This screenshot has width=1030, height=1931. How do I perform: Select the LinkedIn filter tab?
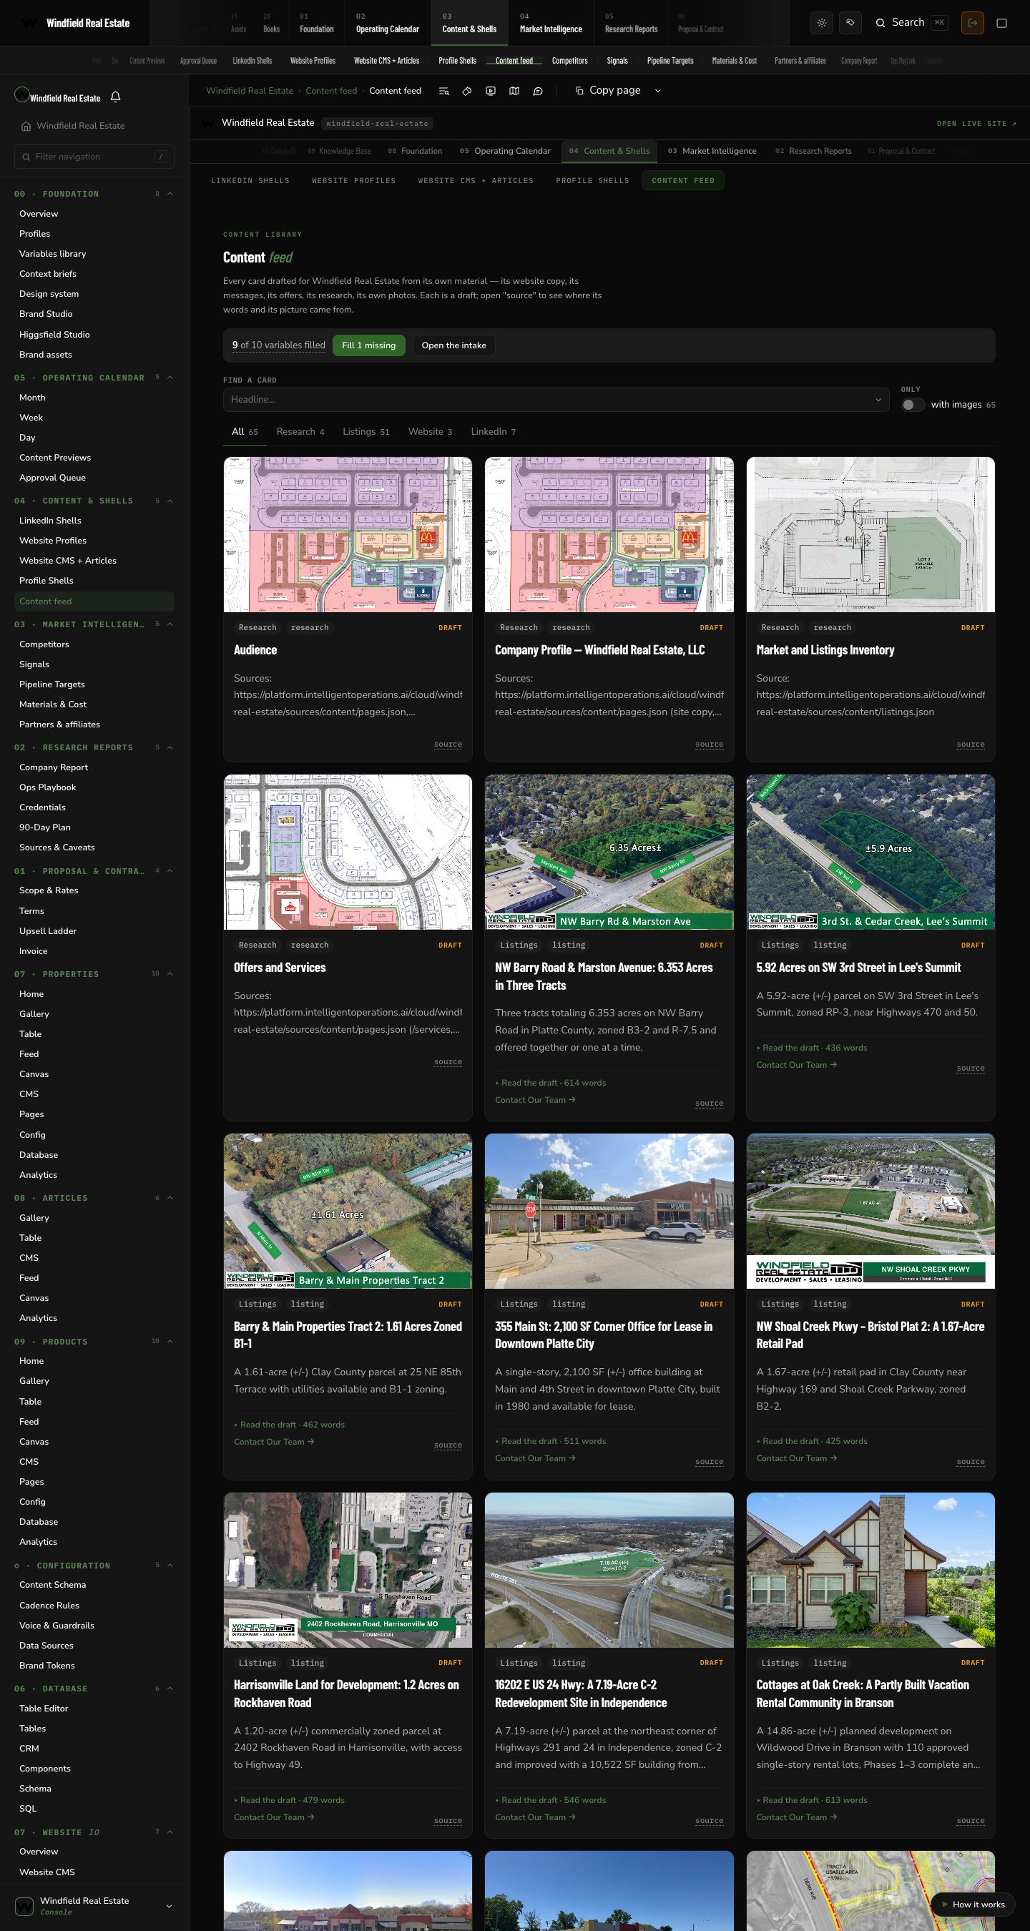pos(494,432)
